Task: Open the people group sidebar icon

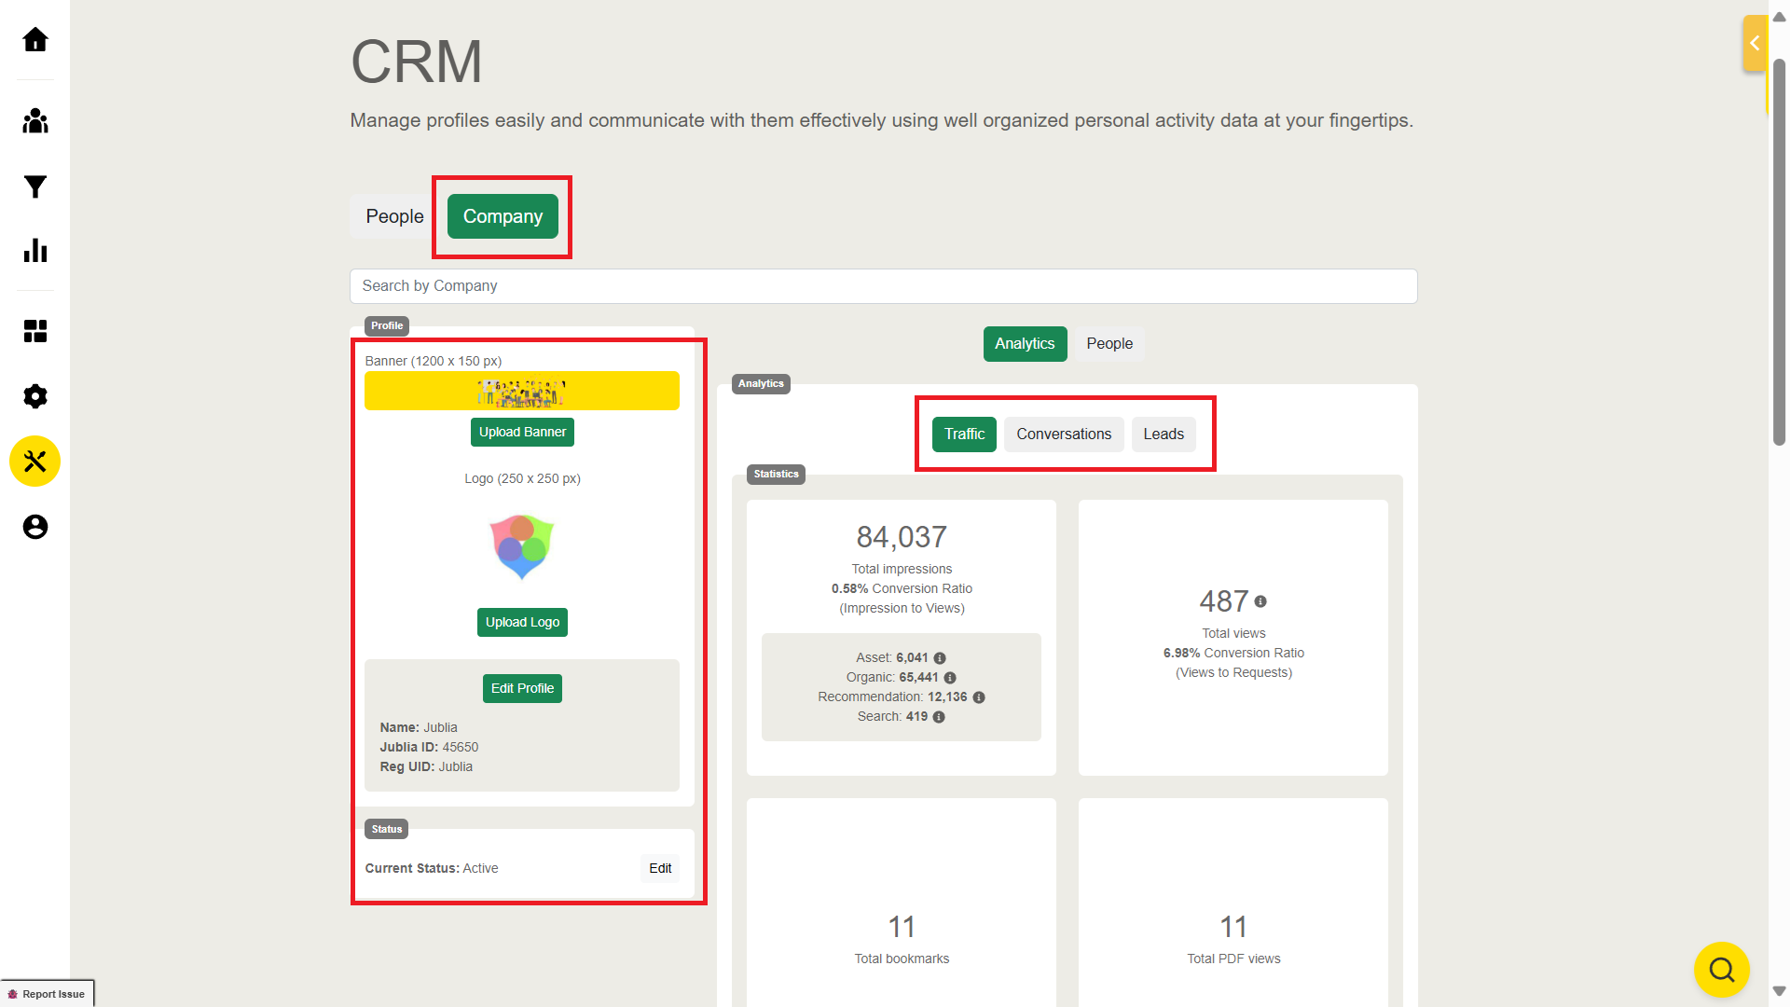Action: coord(35,121)
